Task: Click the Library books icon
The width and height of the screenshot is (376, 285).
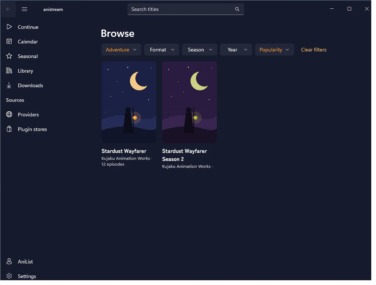Action: pos(9,72)
